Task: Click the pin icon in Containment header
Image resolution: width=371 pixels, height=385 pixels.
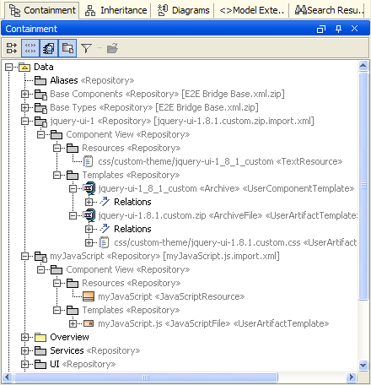Action: [x=338, y=29]
